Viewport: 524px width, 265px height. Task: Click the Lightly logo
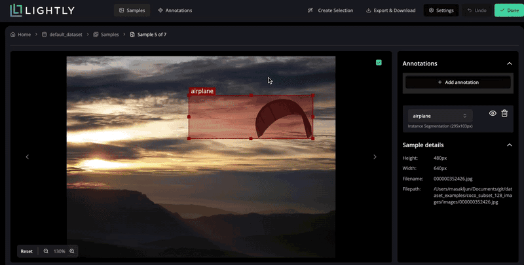point(43,10)
